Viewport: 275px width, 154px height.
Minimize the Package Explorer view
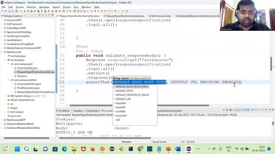pyautogui.click(x=49, y=15)
